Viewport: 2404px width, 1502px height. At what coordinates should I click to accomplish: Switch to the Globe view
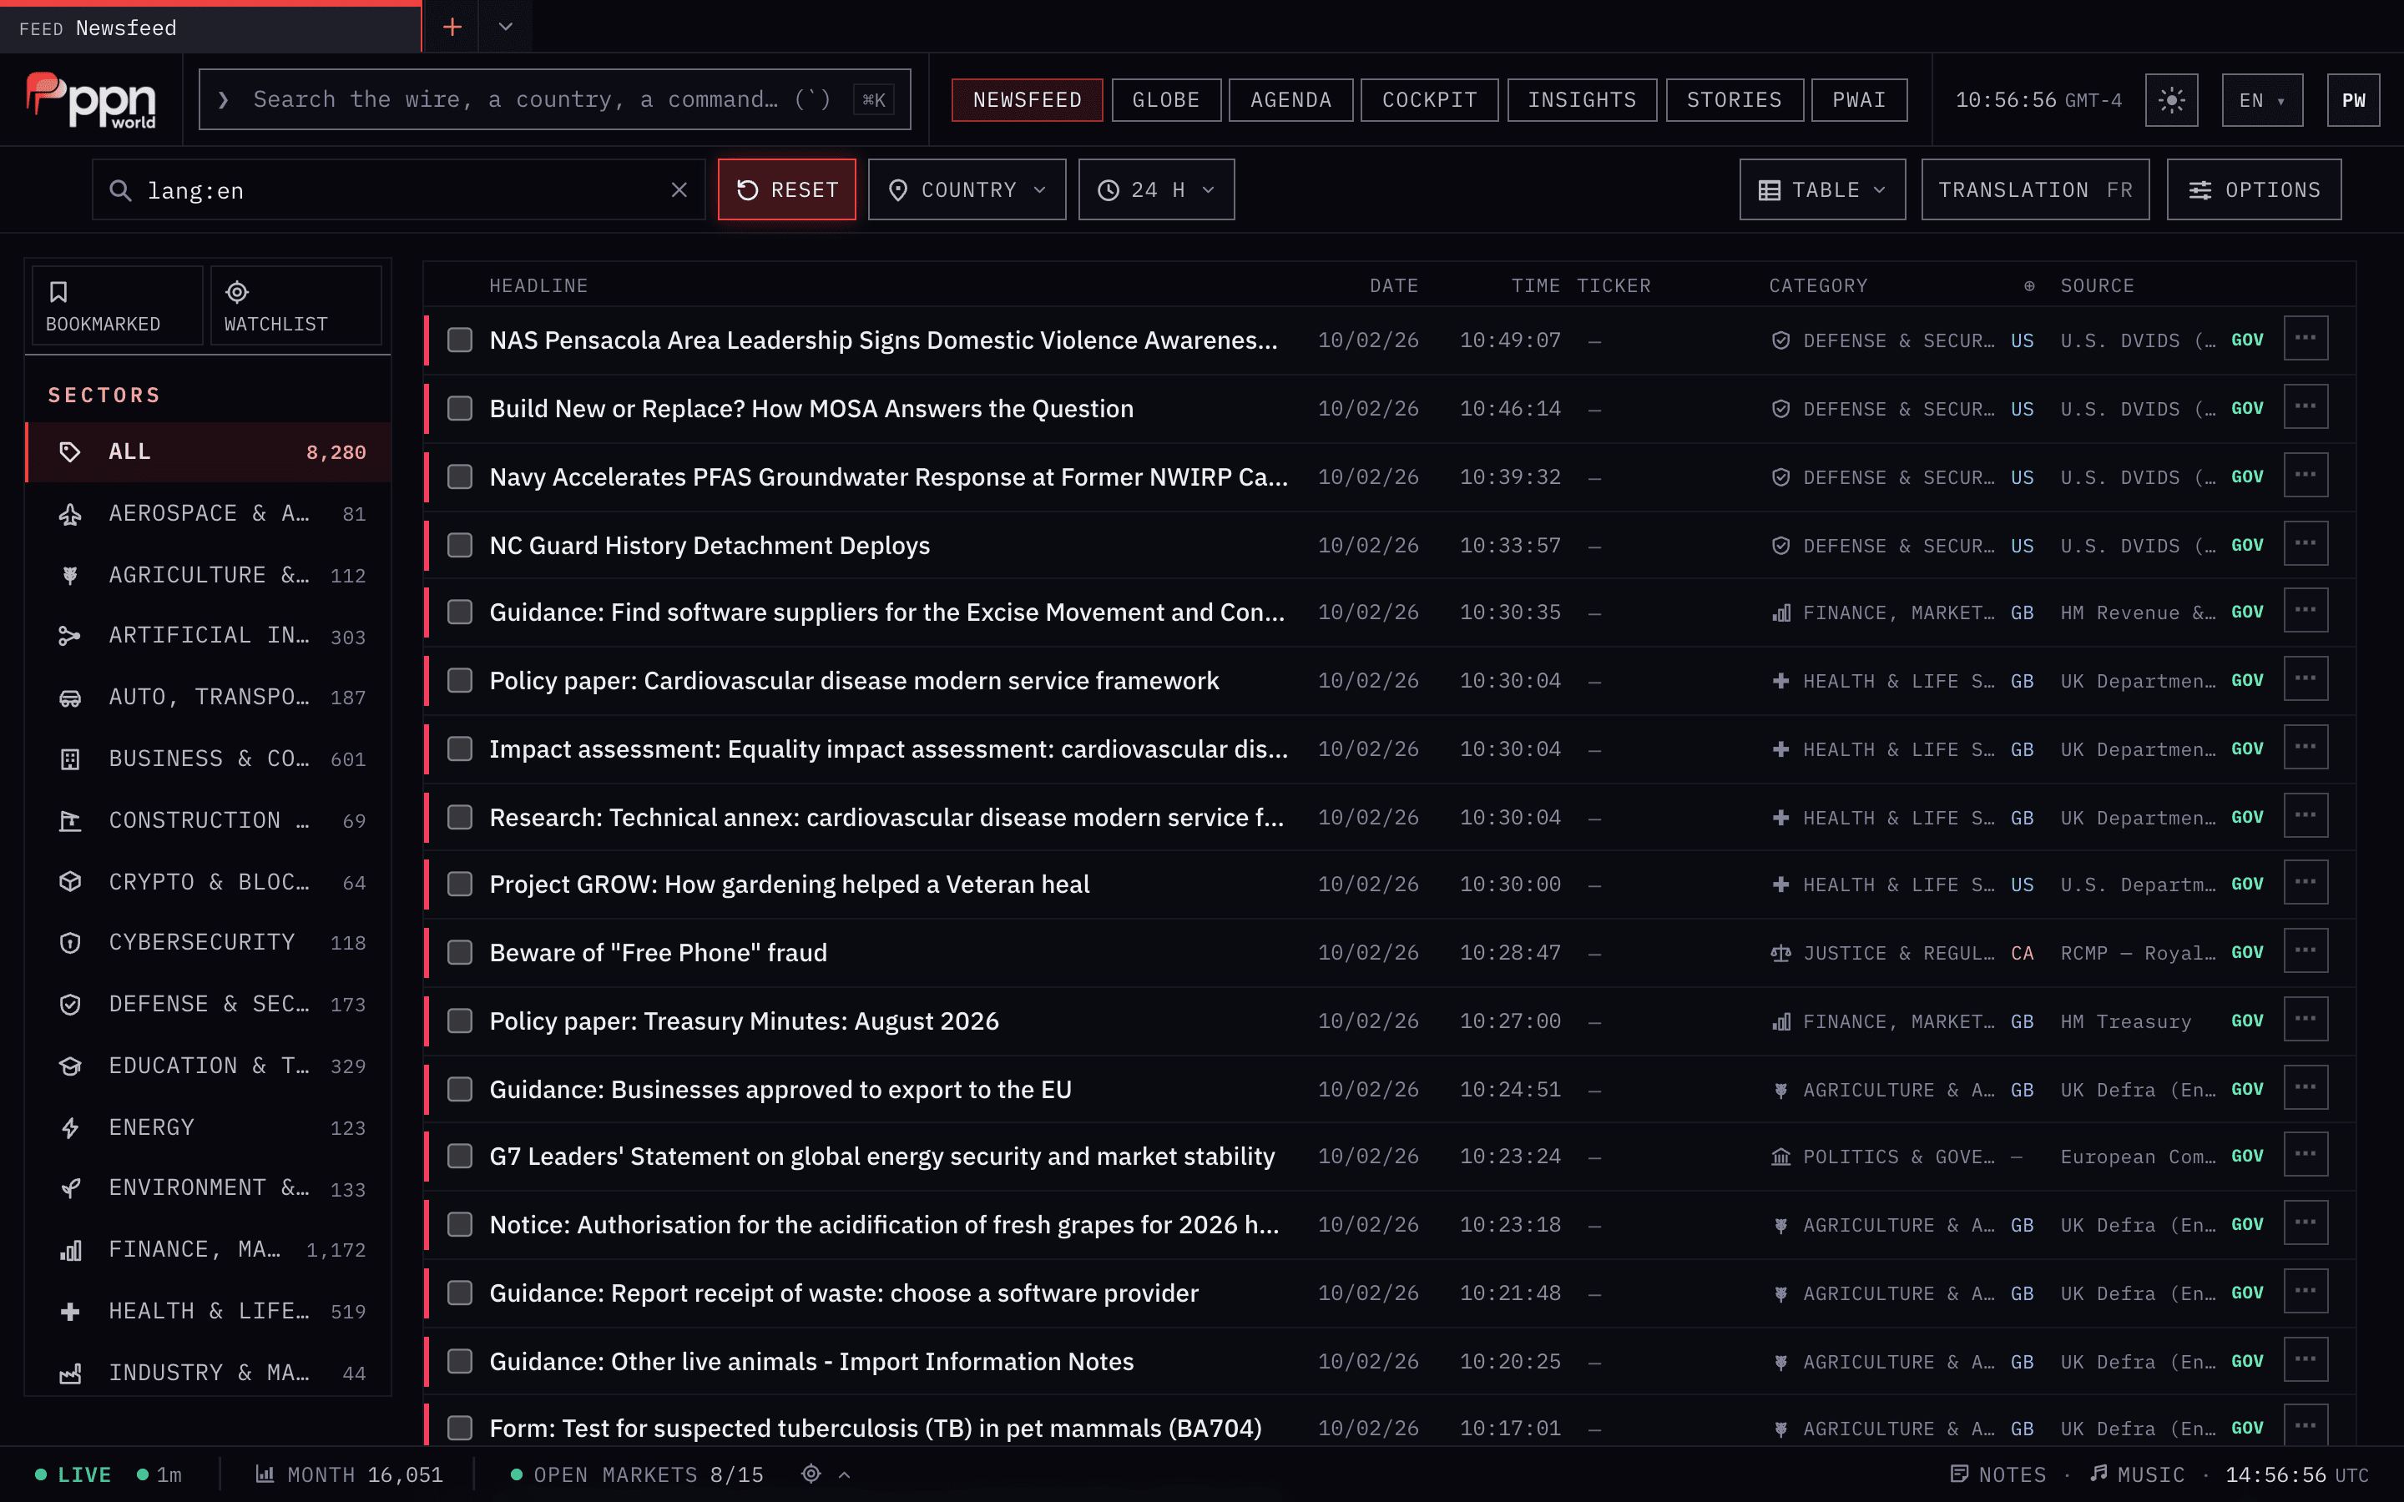1166,100
